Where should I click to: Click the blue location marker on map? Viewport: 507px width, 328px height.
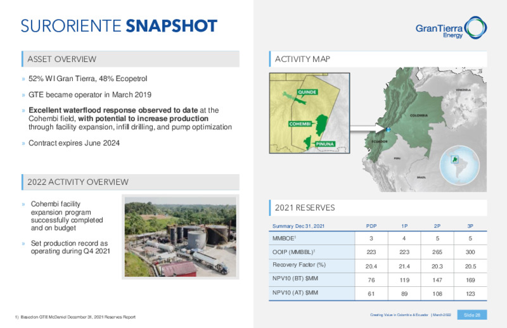(388, 130)
